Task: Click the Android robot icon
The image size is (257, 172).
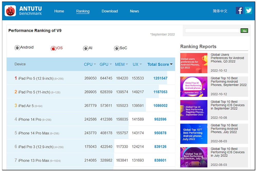Action: pos(17,48)
